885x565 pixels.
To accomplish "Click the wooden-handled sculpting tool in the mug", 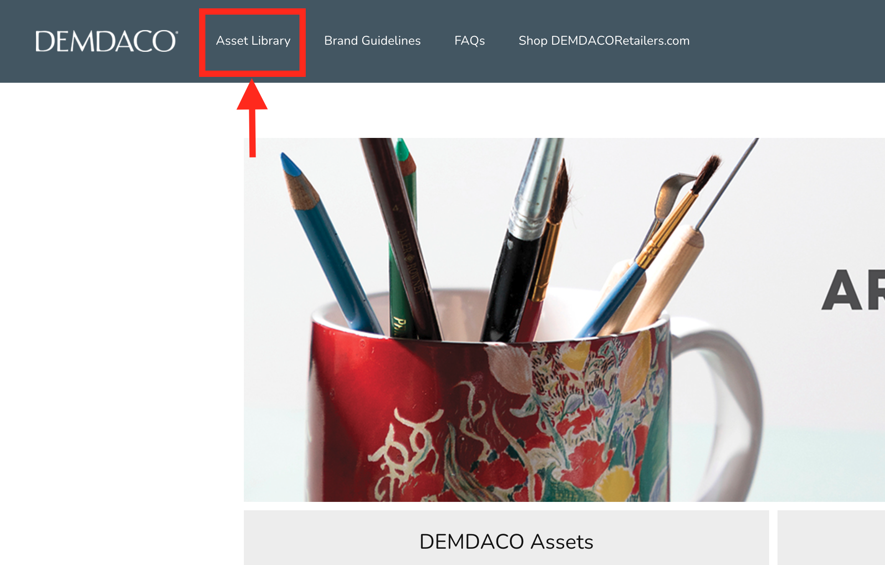I will click(665, 276).
